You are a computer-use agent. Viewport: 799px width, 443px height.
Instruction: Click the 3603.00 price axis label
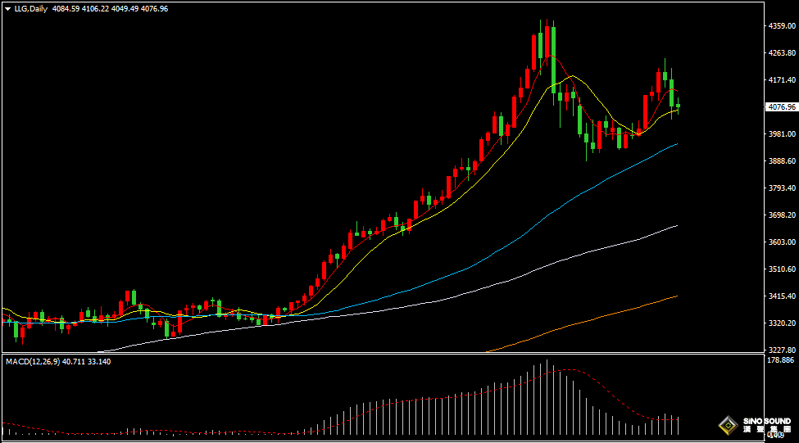click(x=782, y=242)
